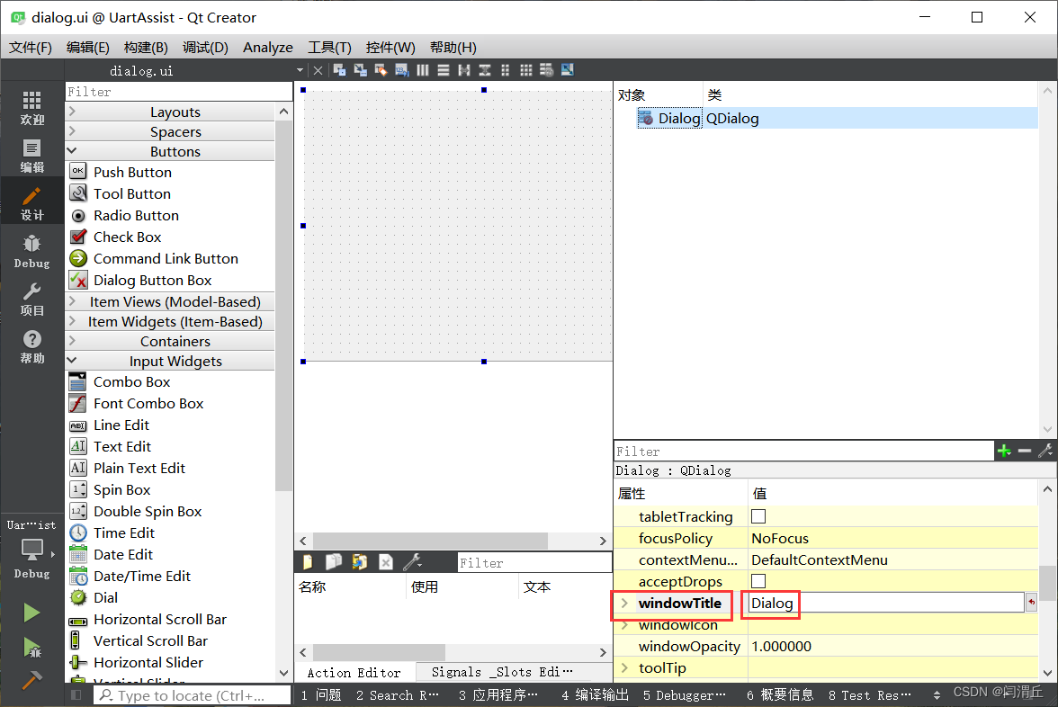Click the green plus add property icon
The width and height of the screenshot is (1058, 707).
(1004, 451)
